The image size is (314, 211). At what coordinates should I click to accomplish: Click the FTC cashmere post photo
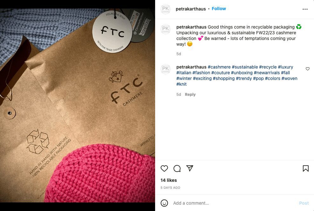click(78, 105)
